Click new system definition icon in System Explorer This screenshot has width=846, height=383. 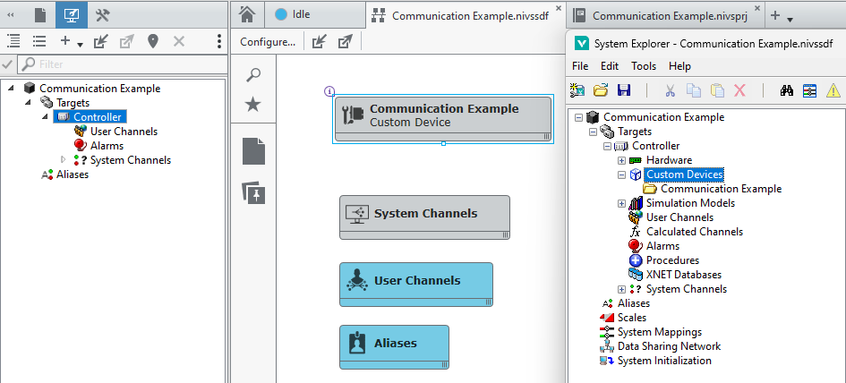(x=577, y=90)
